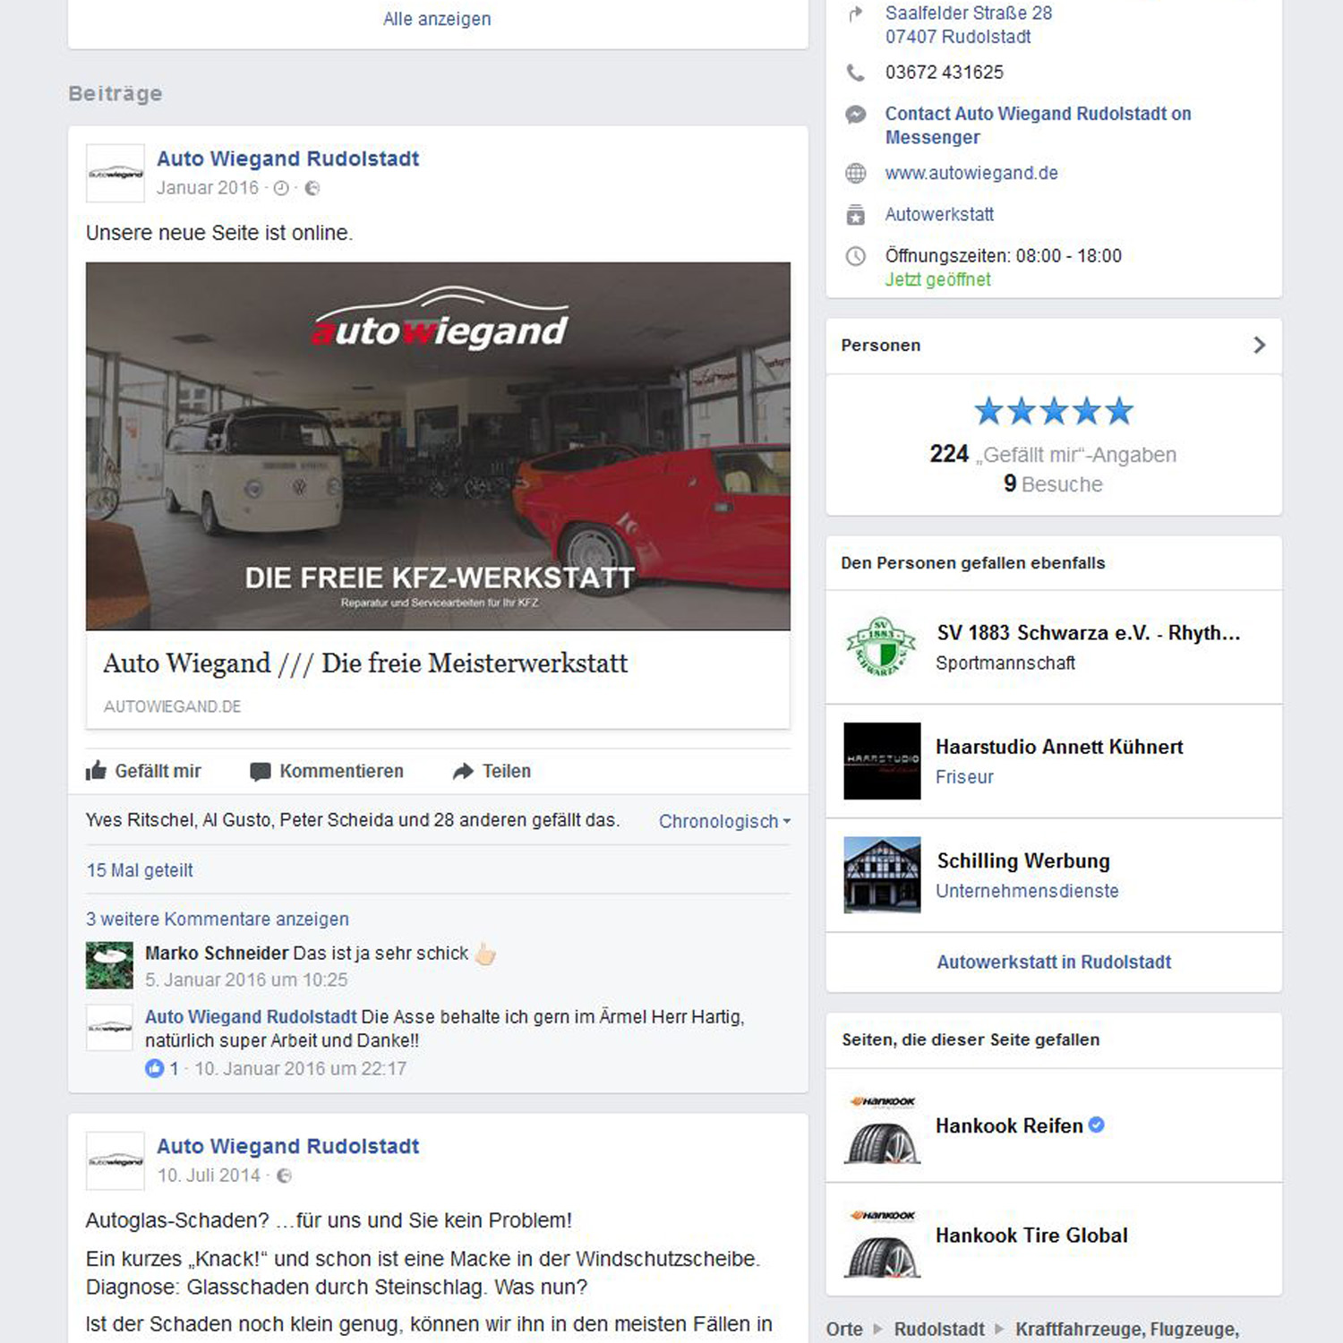The image size is (1343, 1343).
Task: Click 10. Juli 2014 post timestamp
Action: [209, 1176]
